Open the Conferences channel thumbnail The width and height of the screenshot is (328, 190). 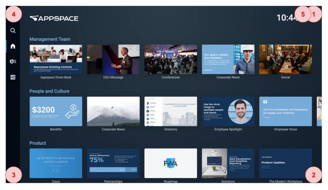click(171, 59)
